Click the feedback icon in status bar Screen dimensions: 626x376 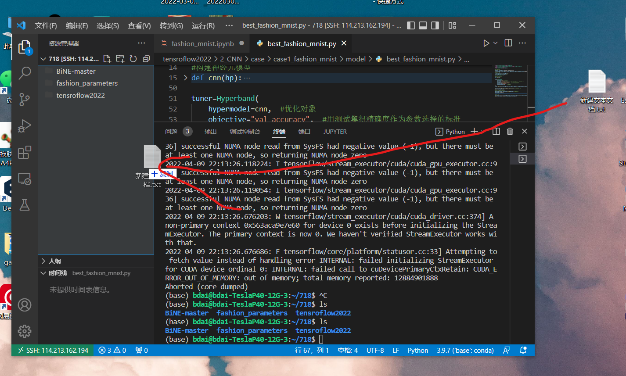point(507,350)
